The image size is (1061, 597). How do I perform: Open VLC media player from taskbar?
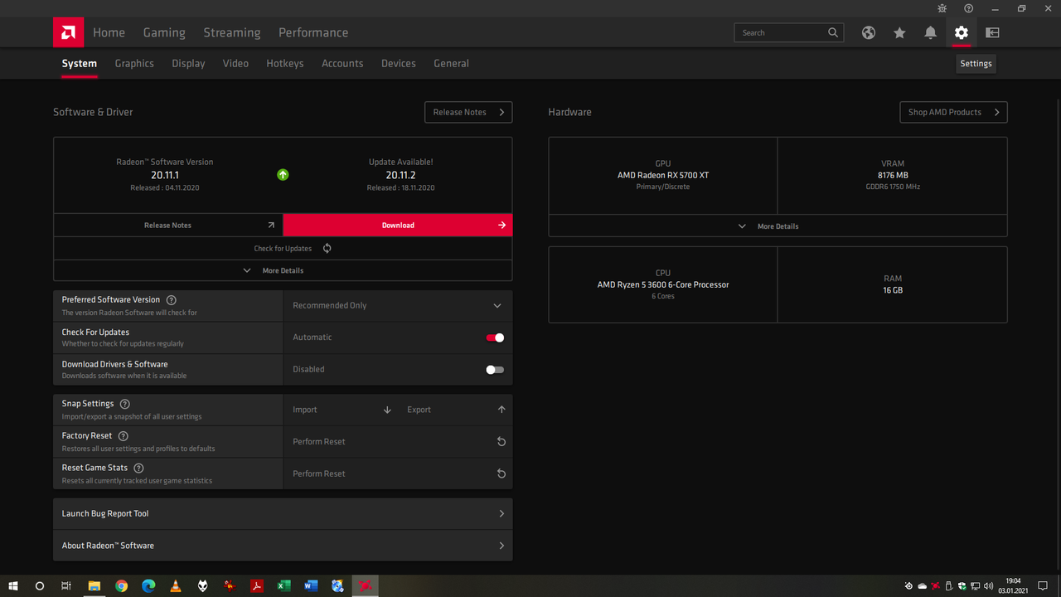(176, 585)
